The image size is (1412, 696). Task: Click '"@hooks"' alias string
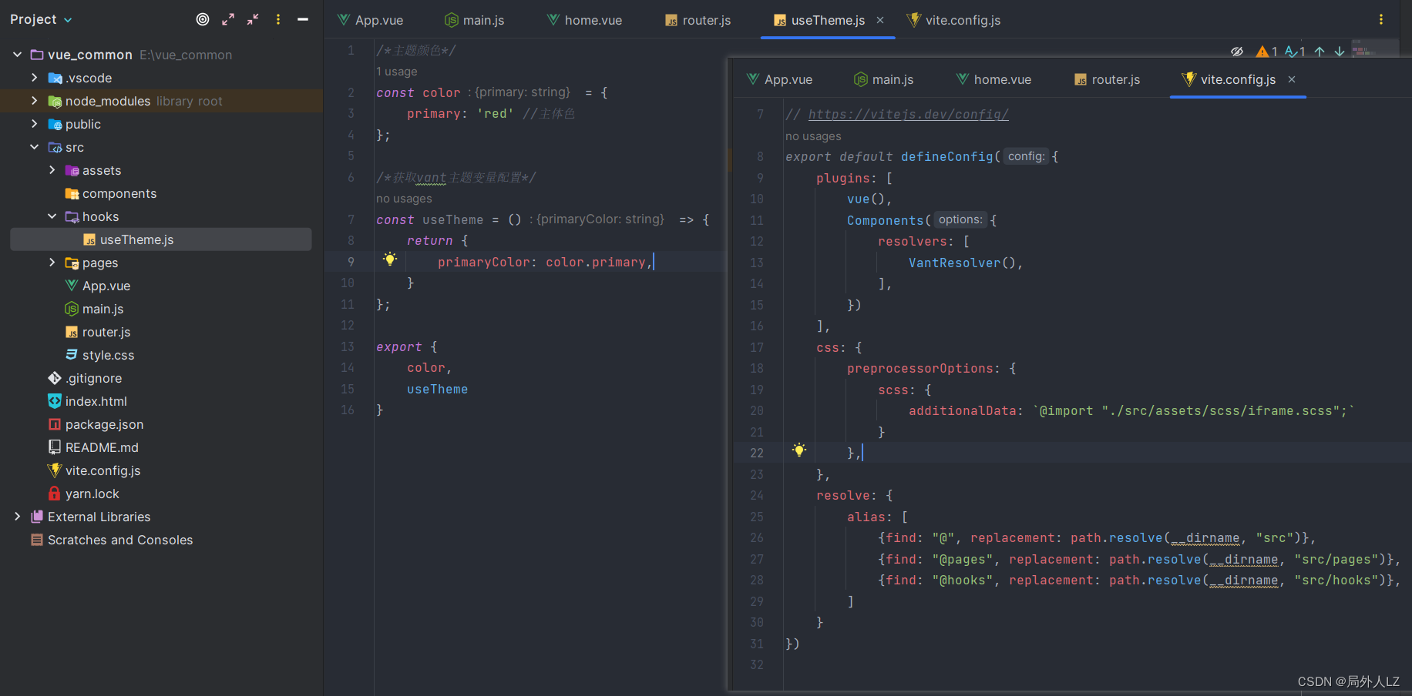(962, 580)
